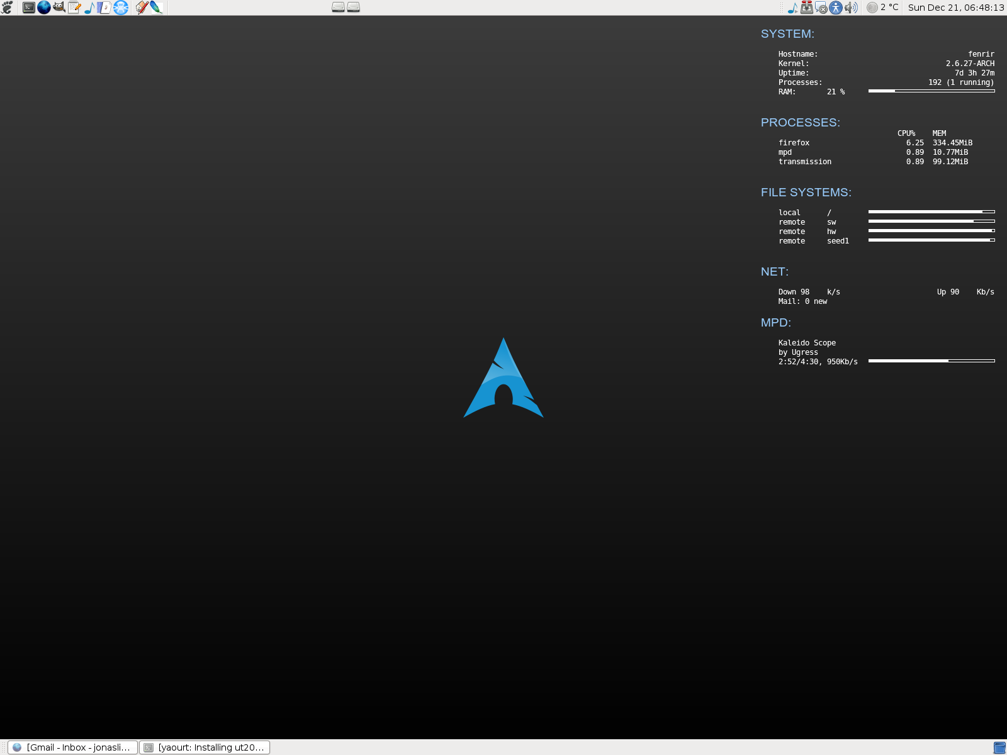The image size is (1007, 755).
Task: Launch the round blue snowflake application
Action: click(x=121, y=8)
